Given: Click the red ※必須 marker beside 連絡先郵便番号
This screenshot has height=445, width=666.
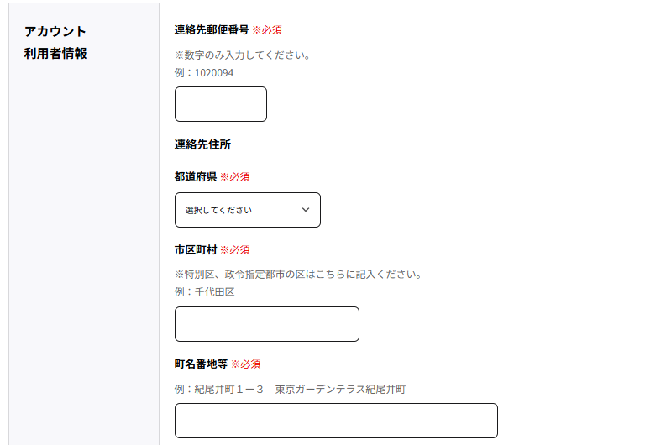Looking at the screenshot, I should tap(267, 30).
